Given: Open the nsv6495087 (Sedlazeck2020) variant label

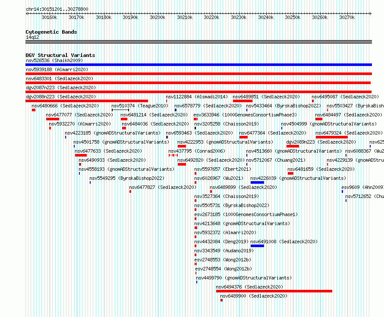Looking at the screenshot, I should pos(345,97).
